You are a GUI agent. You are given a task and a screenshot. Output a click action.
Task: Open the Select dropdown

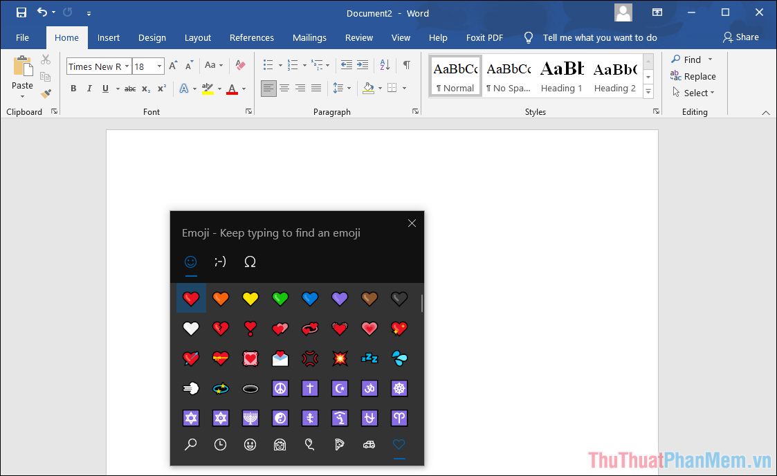tap(694, 93)
